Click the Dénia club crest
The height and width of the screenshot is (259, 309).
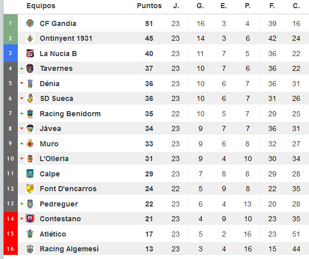30,84
